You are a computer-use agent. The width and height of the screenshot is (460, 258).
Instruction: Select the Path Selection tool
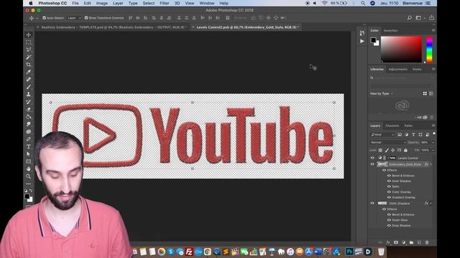click(x=29, y=154)
